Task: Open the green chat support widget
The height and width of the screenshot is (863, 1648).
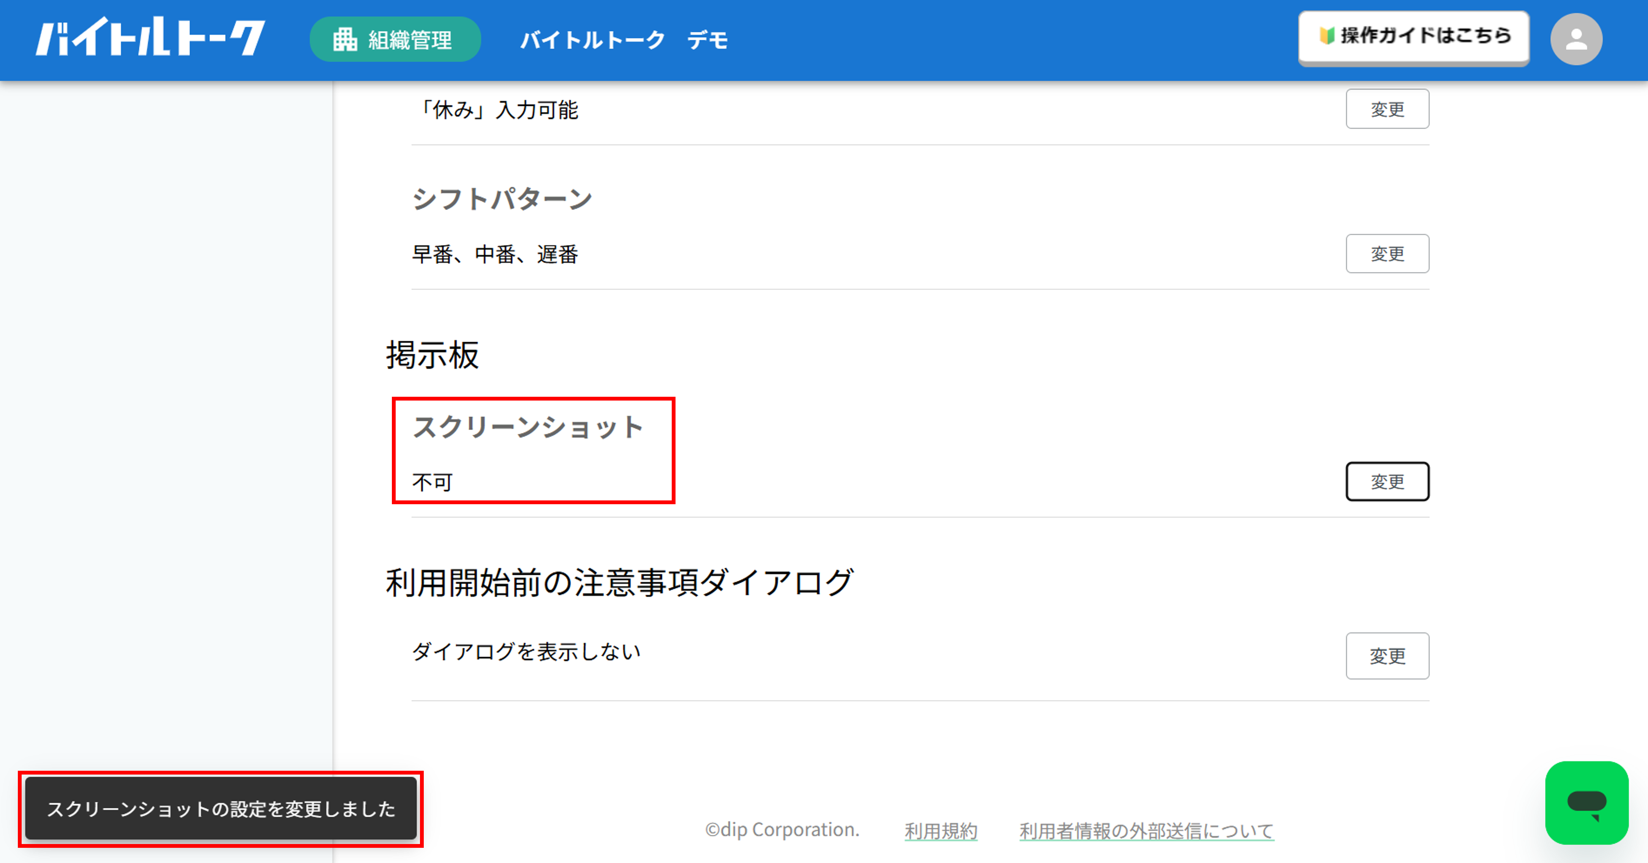Action: coord(1586,803)
